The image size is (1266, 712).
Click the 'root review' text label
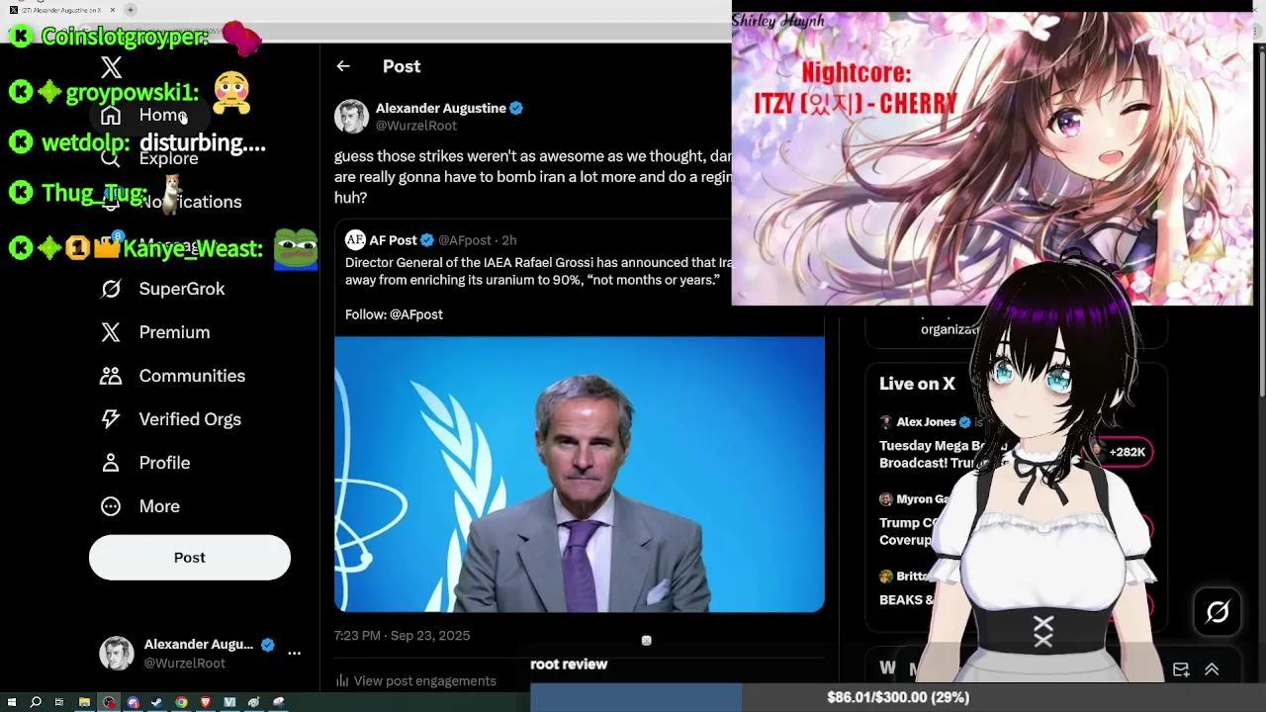(569, 665)
